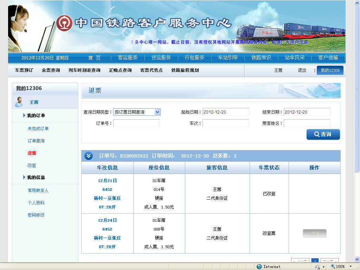The width and height of the screenshot is (360, 270).
Task: Open 列车时刻表查询
Action: (x=84, y=70)
